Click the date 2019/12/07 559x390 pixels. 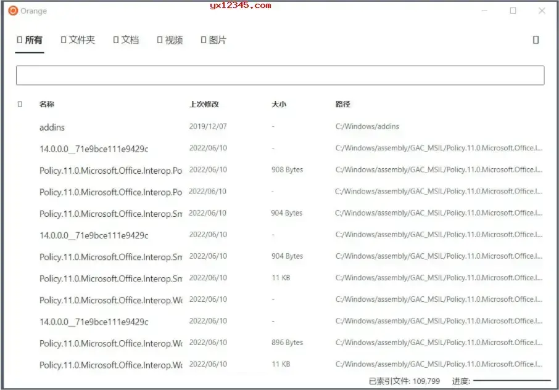tap(208, 126)
